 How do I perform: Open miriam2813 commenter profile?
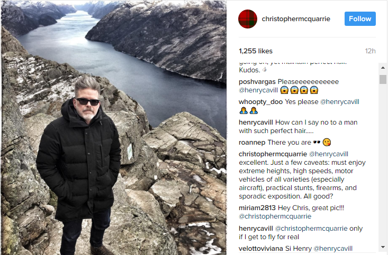[x=257, y=208]
